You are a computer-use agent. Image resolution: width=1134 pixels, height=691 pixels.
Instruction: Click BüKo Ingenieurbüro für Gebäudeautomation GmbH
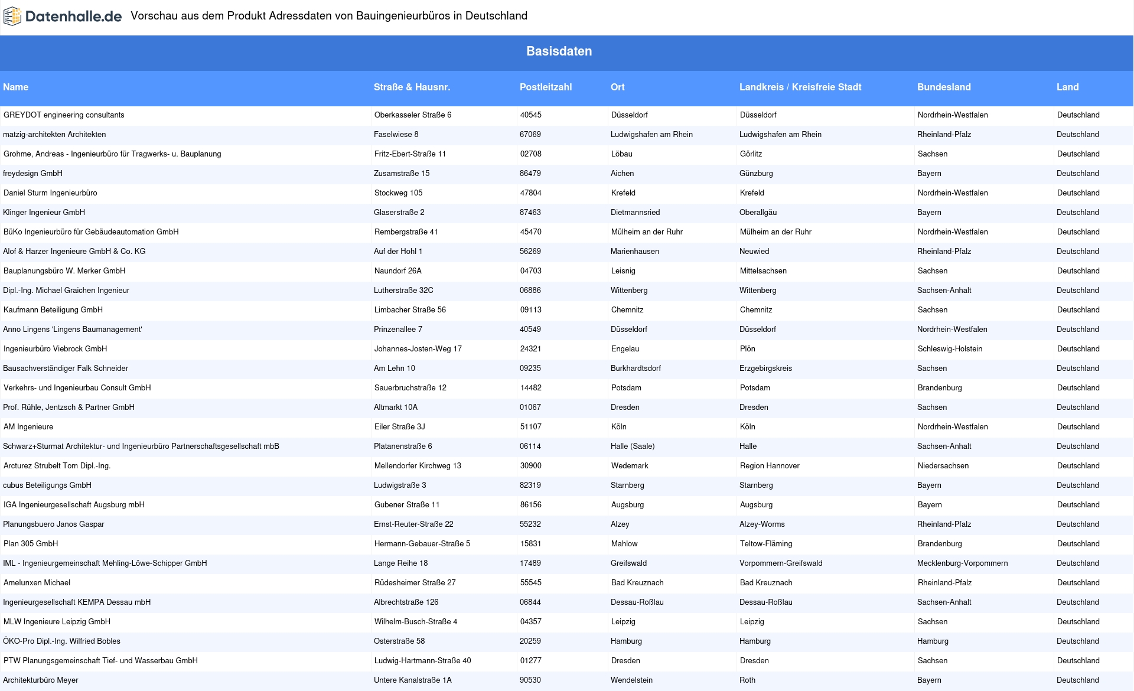pyautogui.click(x=91, y=232)
